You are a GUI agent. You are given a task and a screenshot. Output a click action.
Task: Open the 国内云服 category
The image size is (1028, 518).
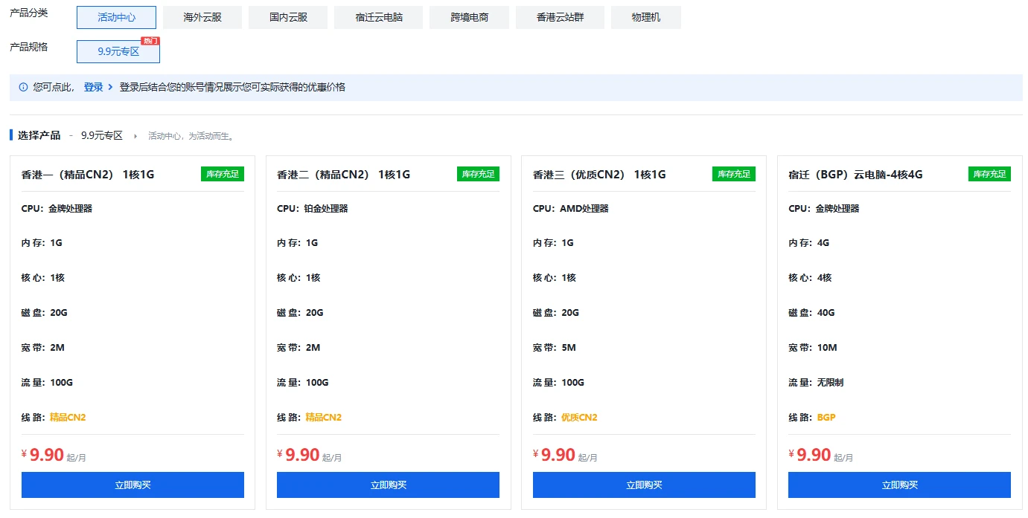[288, 17]
